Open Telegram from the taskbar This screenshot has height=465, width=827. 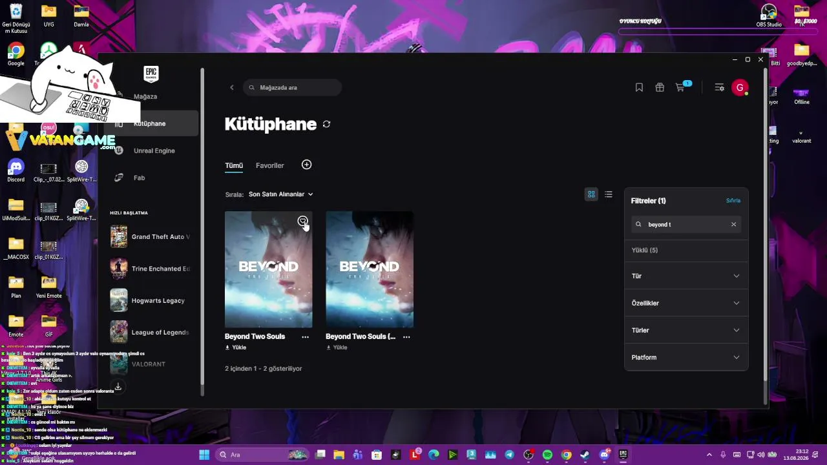tap(510, 455)
